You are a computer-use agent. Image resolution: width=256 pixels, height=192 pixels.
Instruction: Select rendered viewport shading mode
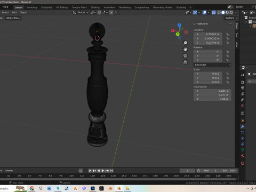tap(231, 12)
